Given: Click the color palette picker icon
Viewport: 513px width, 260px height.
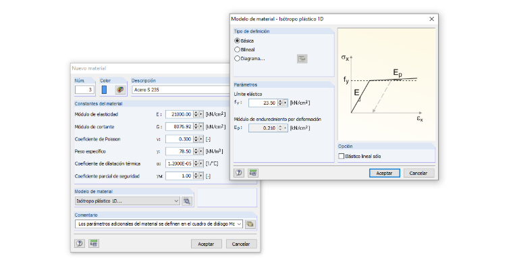Looking at the screenshot, I should [120, 90].
